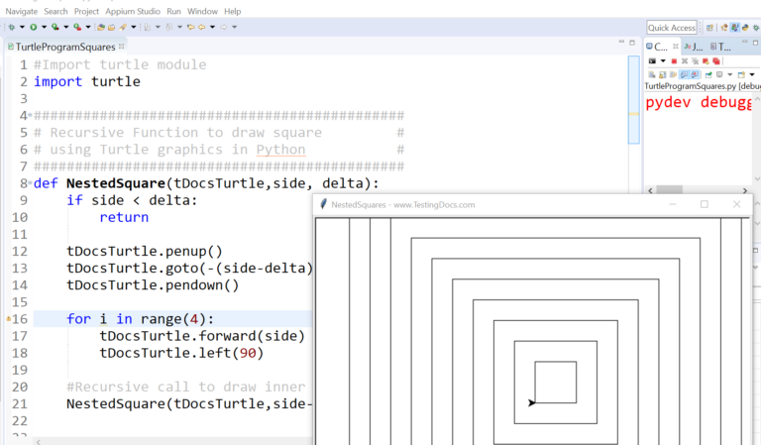The width and height of the screenshot is (761, 445).
Task: Maximize the editor area pane
Action: [x=633, y=47]
